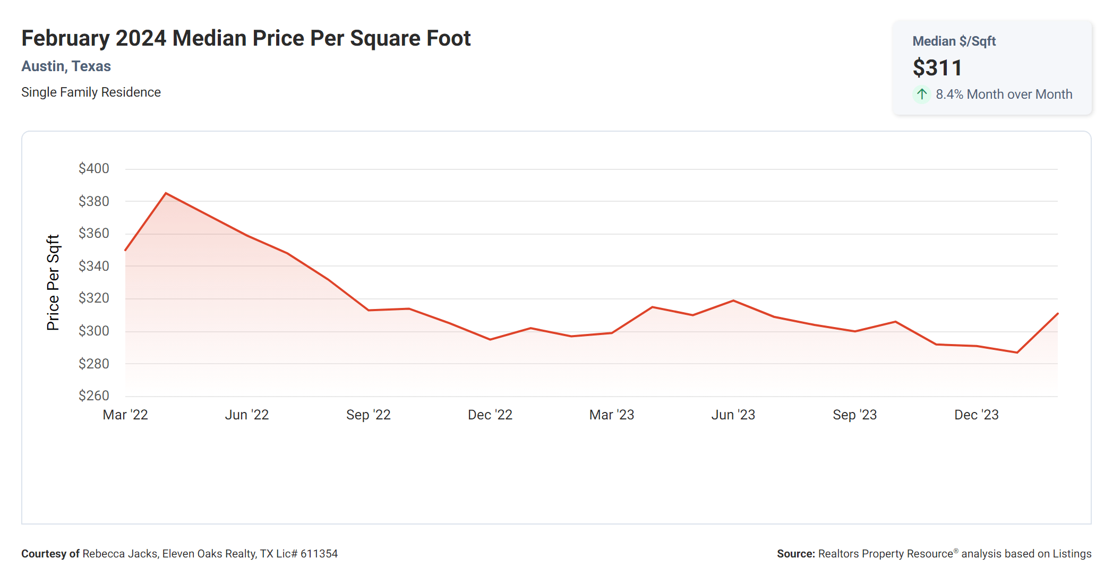Click the Dec '23 x-axis label
Viewport: 1113px width, 584px height.
click(977, 415)
